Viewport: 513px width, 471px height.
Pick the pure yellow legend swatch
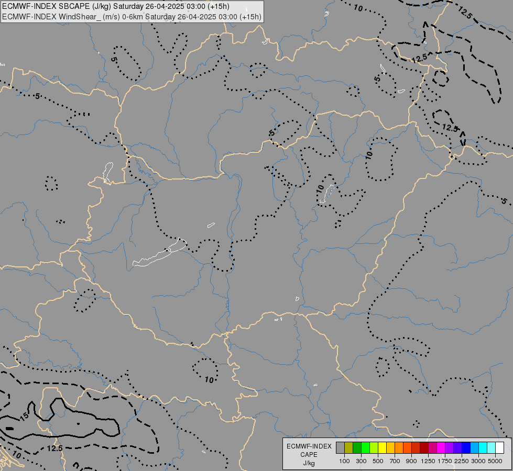coord(382,448)
